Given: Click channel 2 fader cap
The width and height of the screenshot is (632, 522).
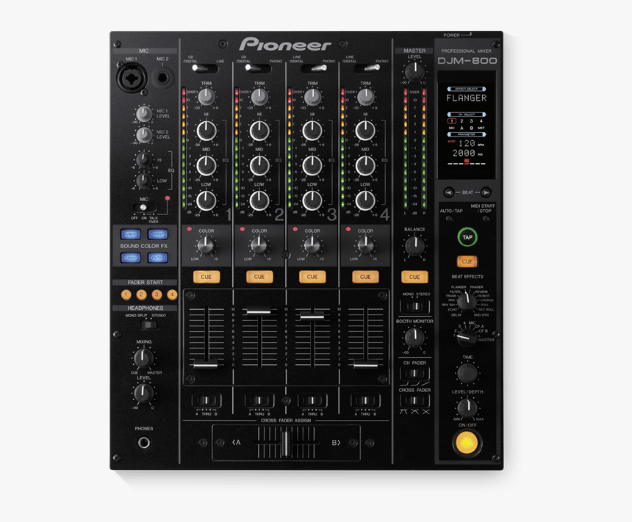Looking at the screenshot, I should [259, 312].
